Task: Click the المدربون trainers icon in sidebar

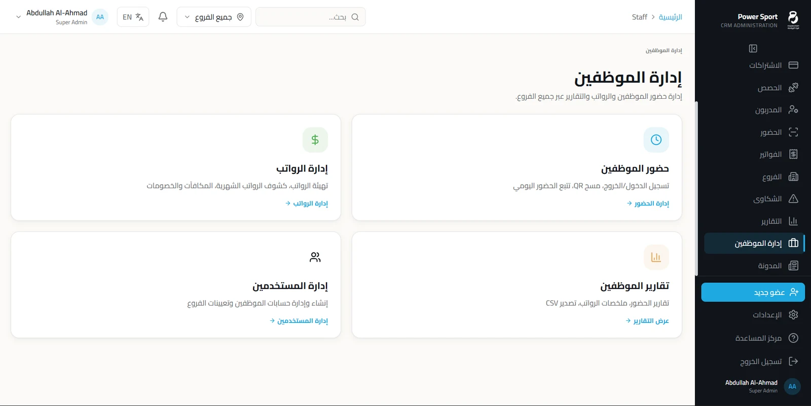Action: click(x=794, y=109)
